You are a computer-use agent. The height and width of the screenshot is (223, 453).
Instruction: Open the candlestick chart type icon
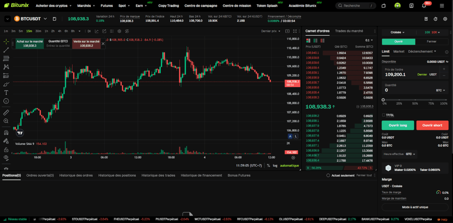tap(89, 31)
